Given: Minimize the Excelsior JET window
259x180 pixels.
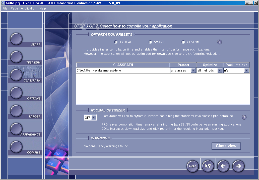Looking at the screenshot, I should click(247, 3).
